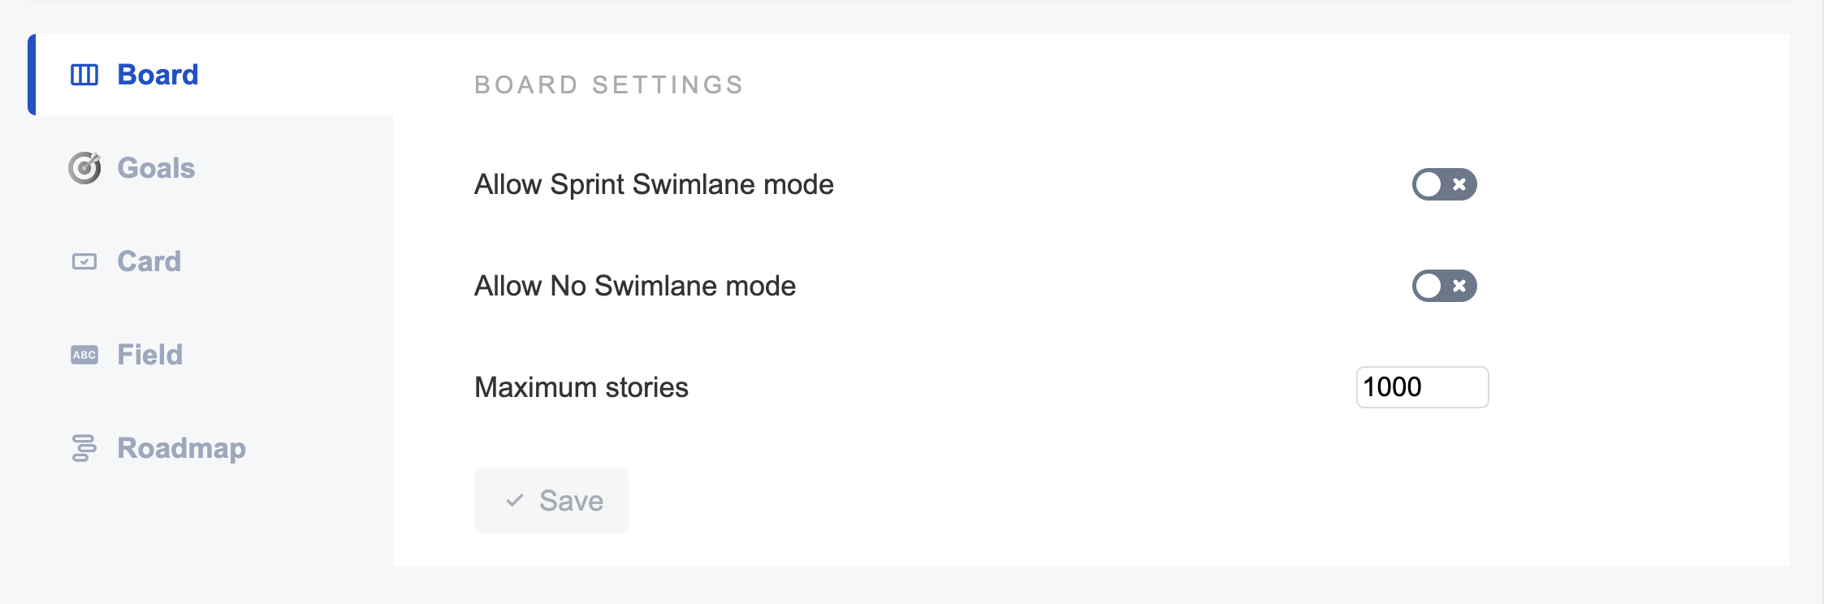Select the Field tab label
1824x604 pixels.
coord(150,355)
